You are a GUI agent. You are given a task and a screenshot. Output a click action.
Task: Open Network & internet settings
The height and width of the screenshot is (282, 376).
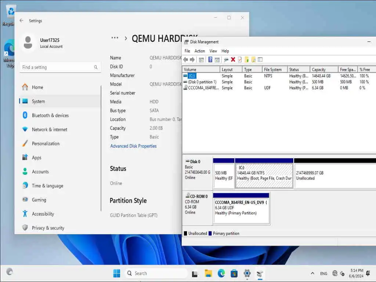click(x=60, y=130)
